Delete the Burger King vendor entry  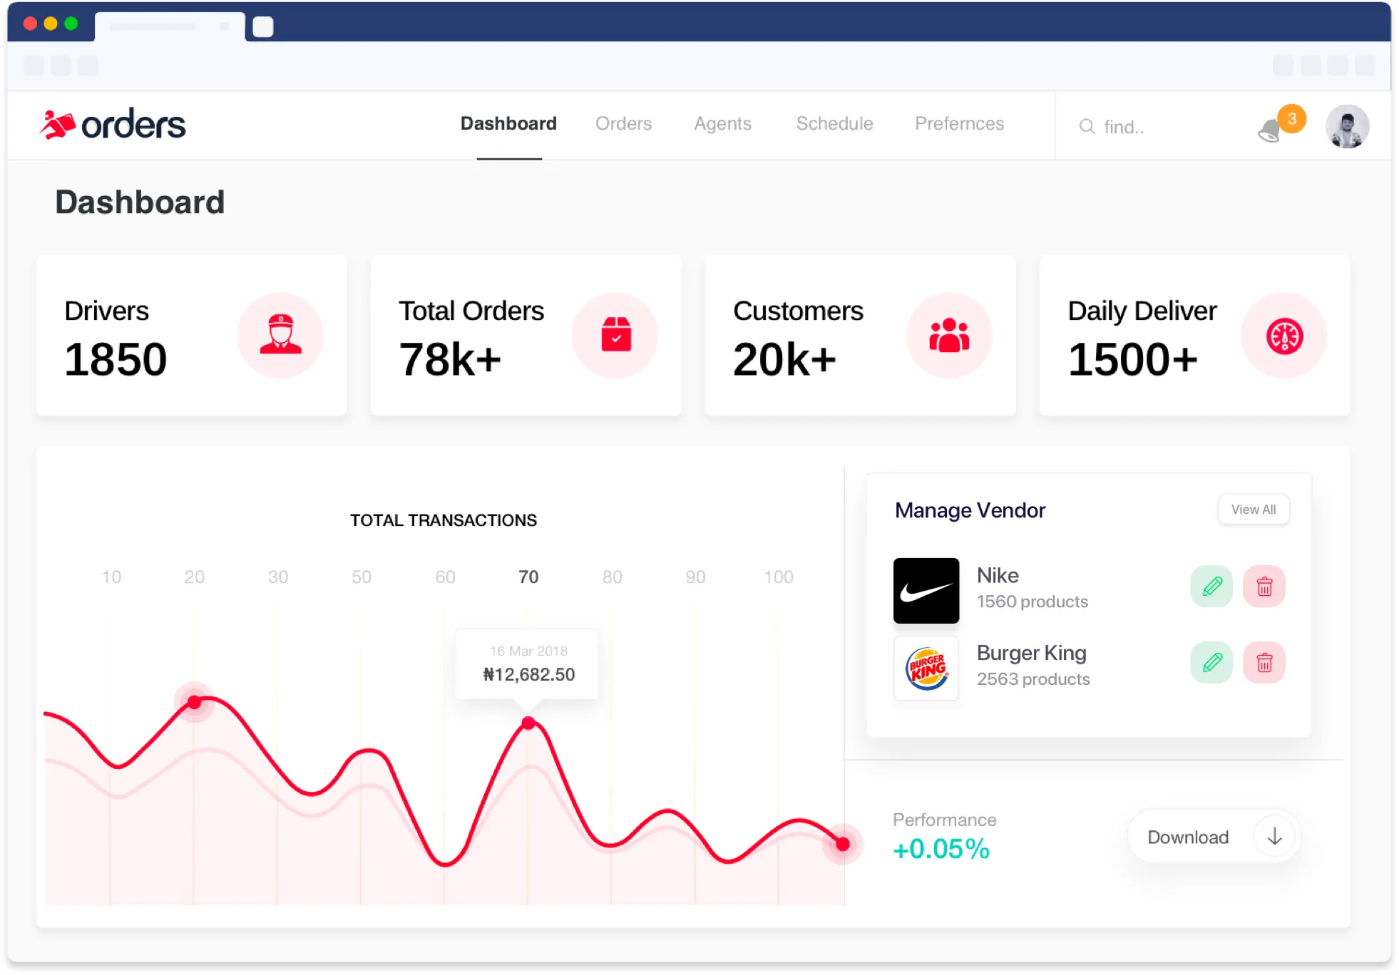click(x=1264, y=663)
